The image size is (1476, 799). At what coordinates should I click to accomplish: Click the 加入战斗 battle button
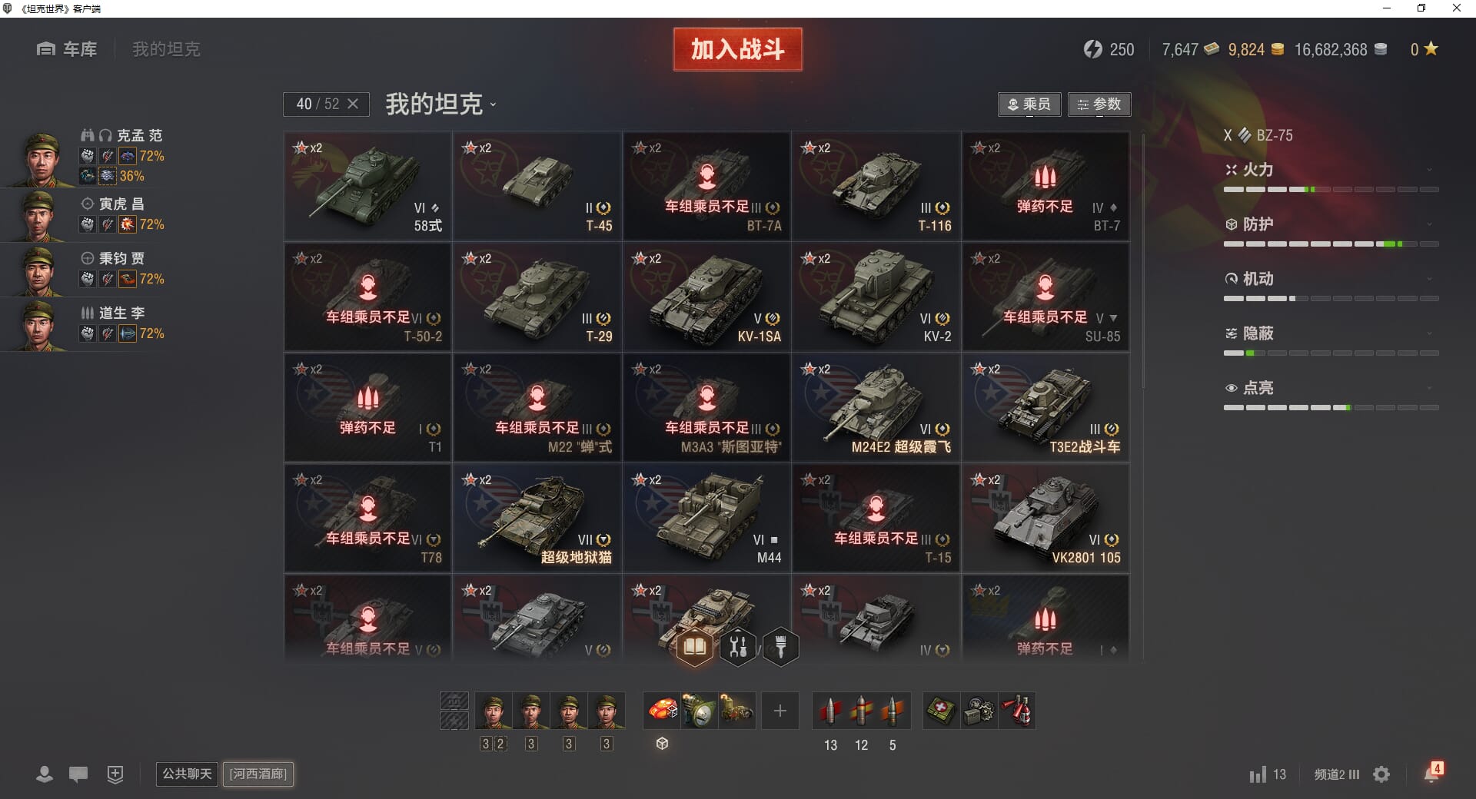pos(737,49)
